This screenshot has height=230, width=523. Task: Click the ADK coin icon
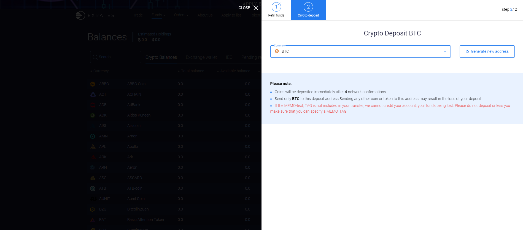point(93,115)
